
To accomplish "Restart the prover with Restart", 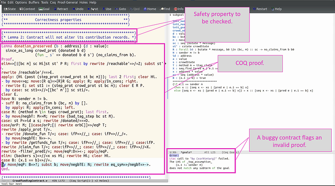I will [260, 9].
